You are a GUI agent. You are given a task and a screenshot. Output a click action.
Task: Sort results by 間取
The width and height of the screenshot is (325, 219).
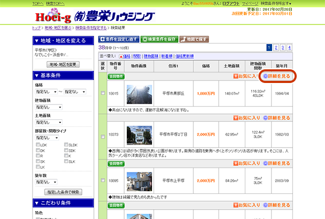click(137, 56)
